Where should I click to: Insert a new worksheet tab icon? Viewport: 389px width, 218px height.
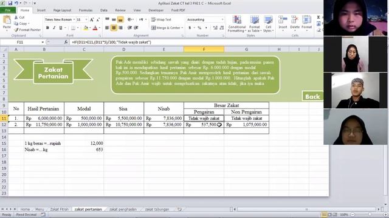tap(179, 209)
